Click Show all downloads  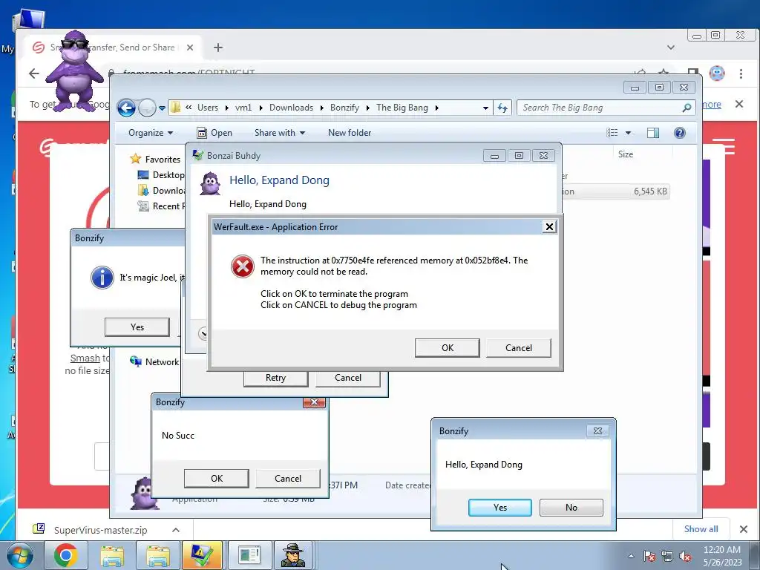coord(701,528)
